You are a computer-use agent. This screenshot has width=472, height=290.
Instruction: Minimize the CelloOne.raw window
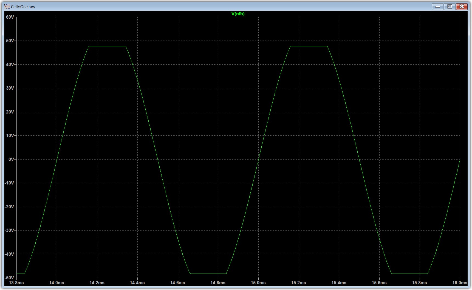point(438,6)
